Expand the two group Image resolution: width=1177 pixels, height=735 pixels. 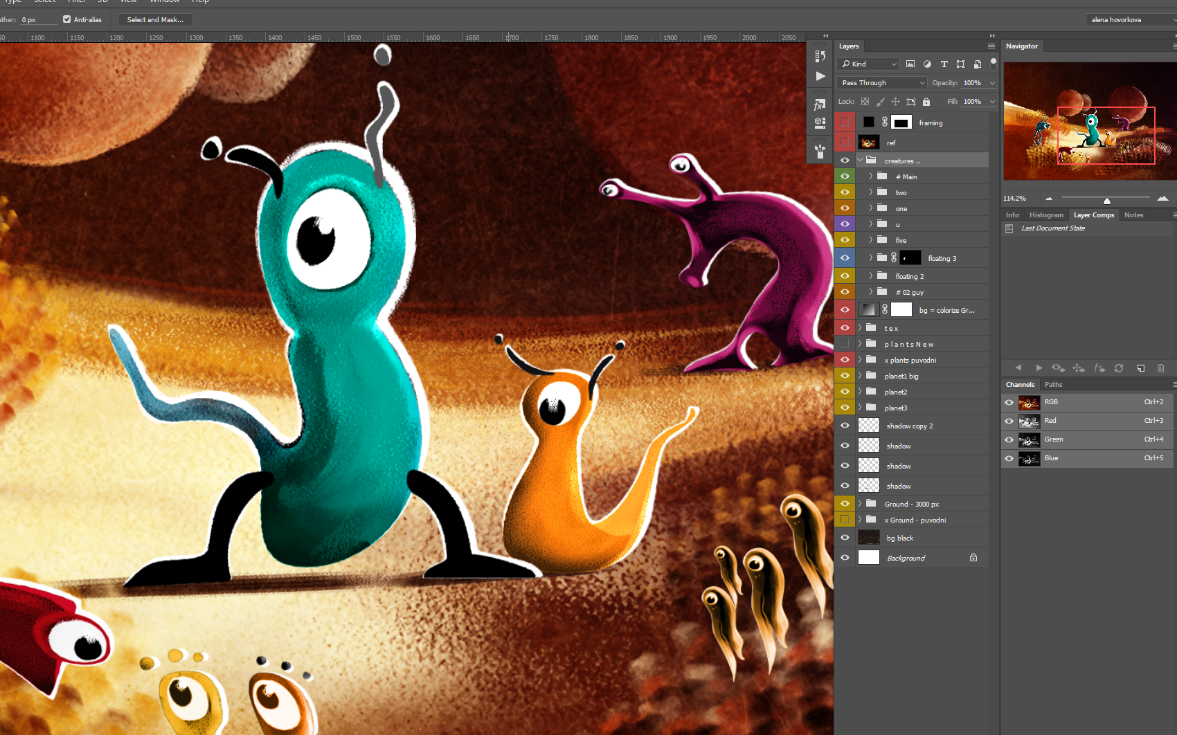tap(871, 192)
